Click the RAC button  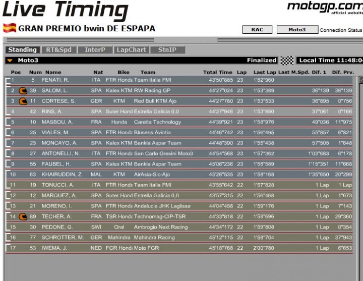(x=257, y=30)
